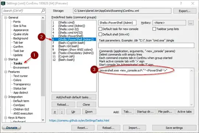
Task: Open Colors settings page
Action: (x=17, y=80)
